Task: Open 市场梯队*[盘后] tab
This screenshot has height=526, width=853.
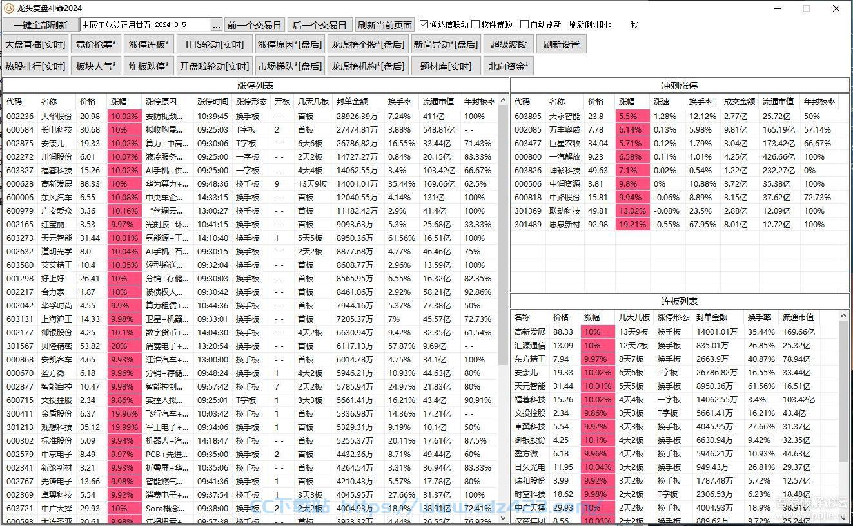Action: (x=289, y=66)
